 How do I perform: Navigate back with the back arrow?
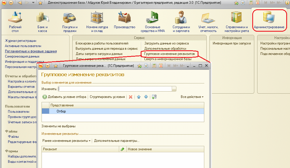(x=19, y=3)
